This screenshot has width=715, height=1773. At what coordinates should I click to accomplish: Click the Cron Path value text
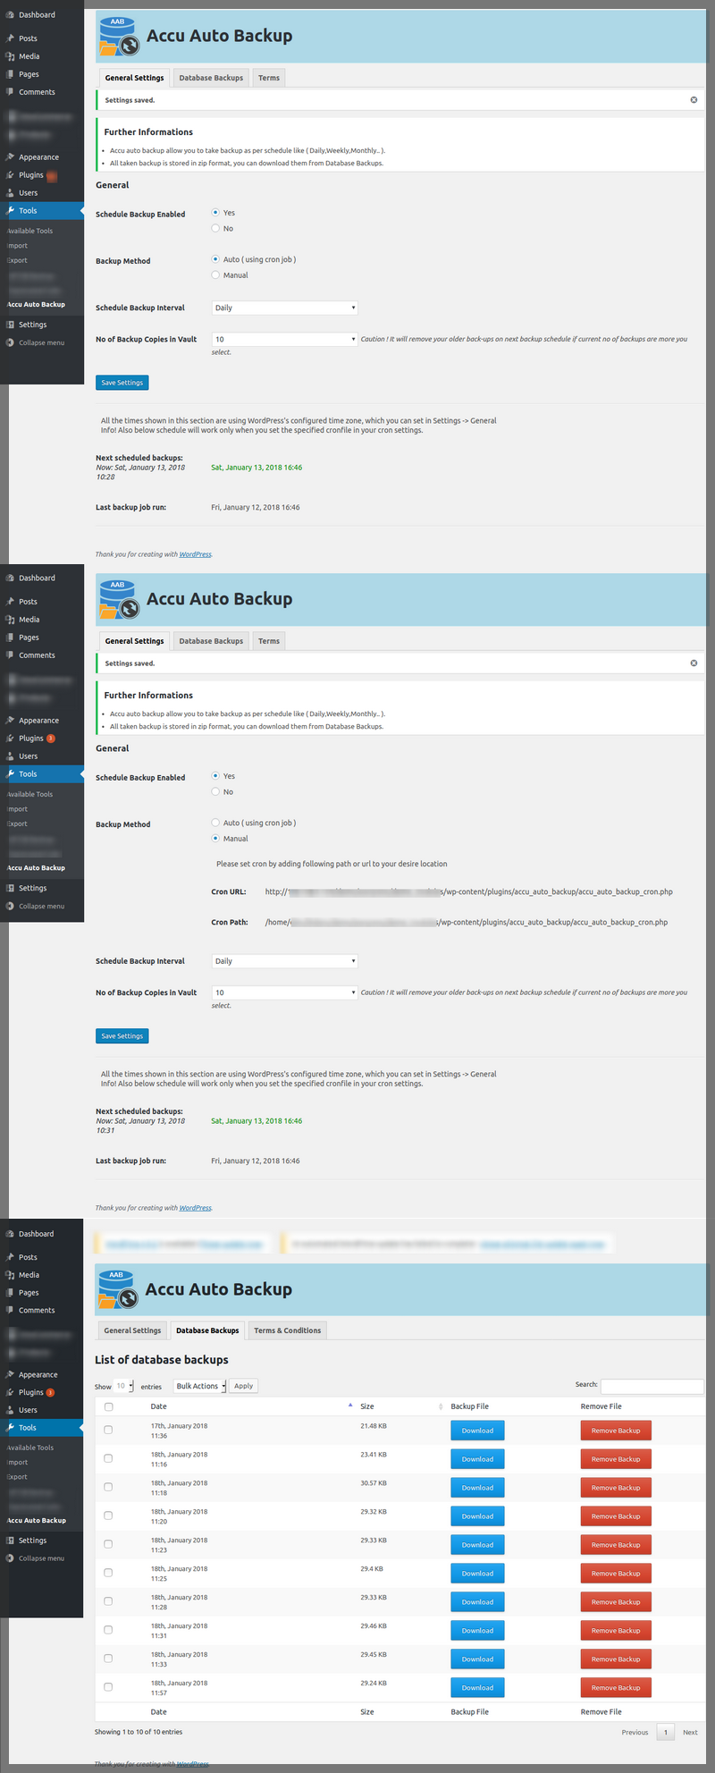[467, 922]
